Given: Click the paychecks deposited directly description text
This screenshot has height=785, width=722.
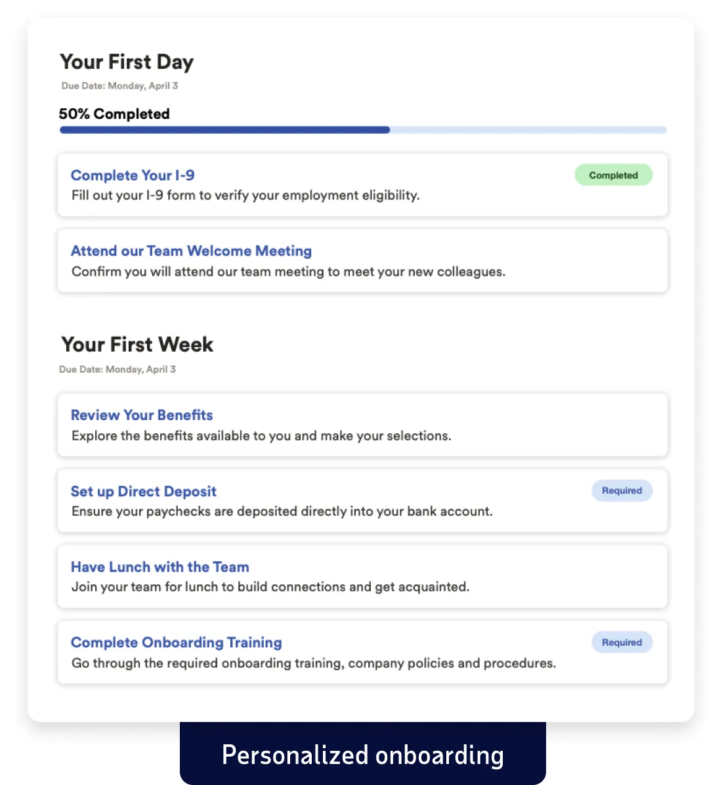Looking at the screenshot, I should click(x=282, y=511).
